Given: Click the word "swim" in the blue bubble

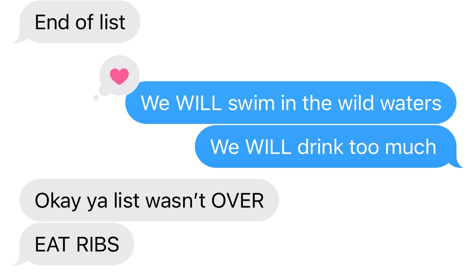Looking at the screenshot, I should 251,103.
